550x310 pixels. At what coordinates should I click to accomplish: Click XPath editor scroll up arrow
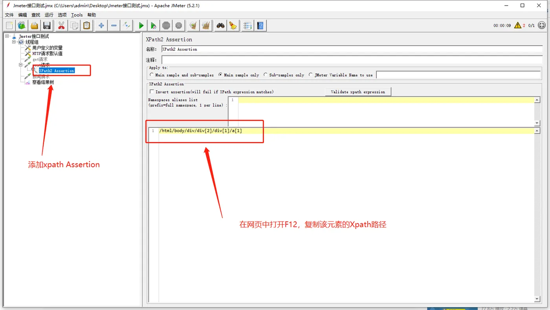coord(537,131)
